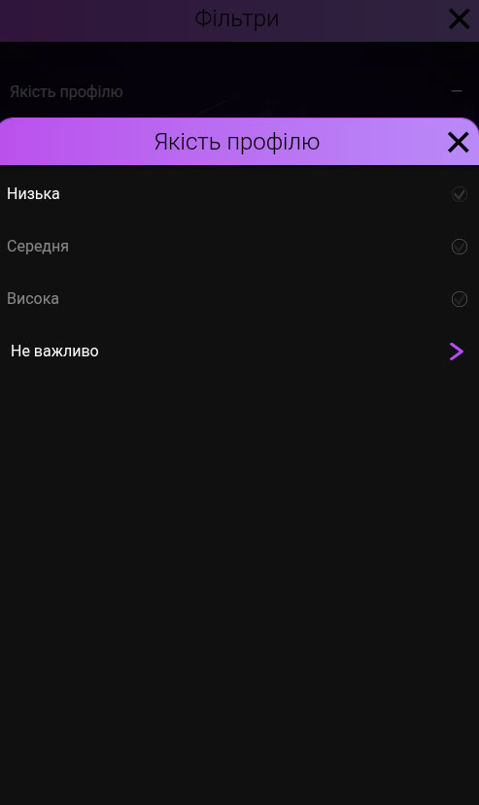The image size is (479, 805).
Task: Close the Фільтри panel using top X icon
Action: (459, 19)
